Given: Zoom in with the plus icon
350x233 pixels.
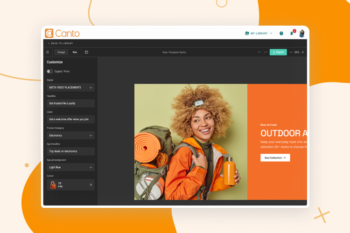Looking at the screenshot, I should click(303, 52).
